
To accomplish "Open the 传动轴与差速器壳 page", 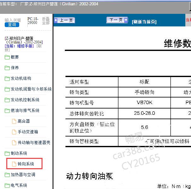I will click(x=34, y=142).
